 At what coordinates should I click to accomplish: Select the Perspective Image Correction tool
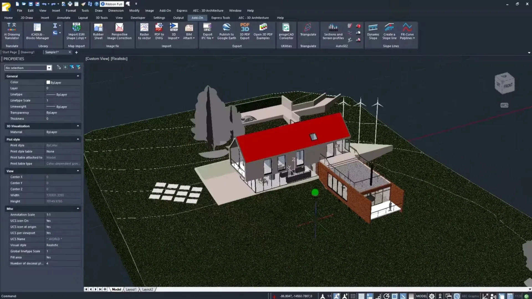point(119,31)
